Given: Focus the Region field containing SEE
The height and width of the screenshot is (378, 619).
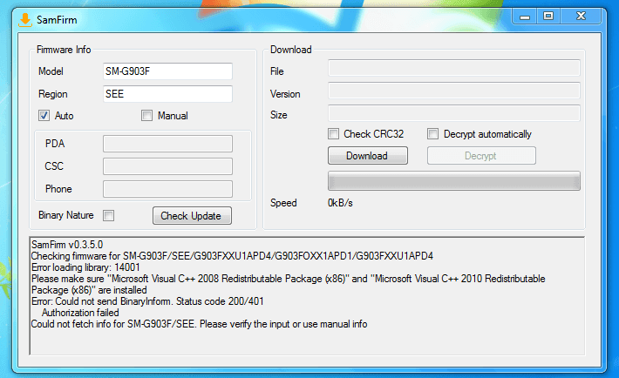Looking at the screenshot, I should point(167,94).
